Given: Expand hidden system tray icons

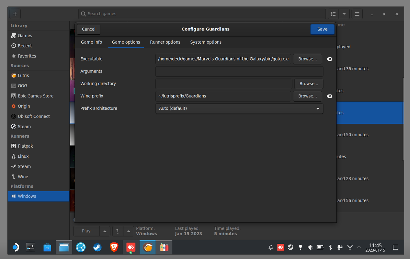Looking at the screenshot, I should click(x=359, y=247).
